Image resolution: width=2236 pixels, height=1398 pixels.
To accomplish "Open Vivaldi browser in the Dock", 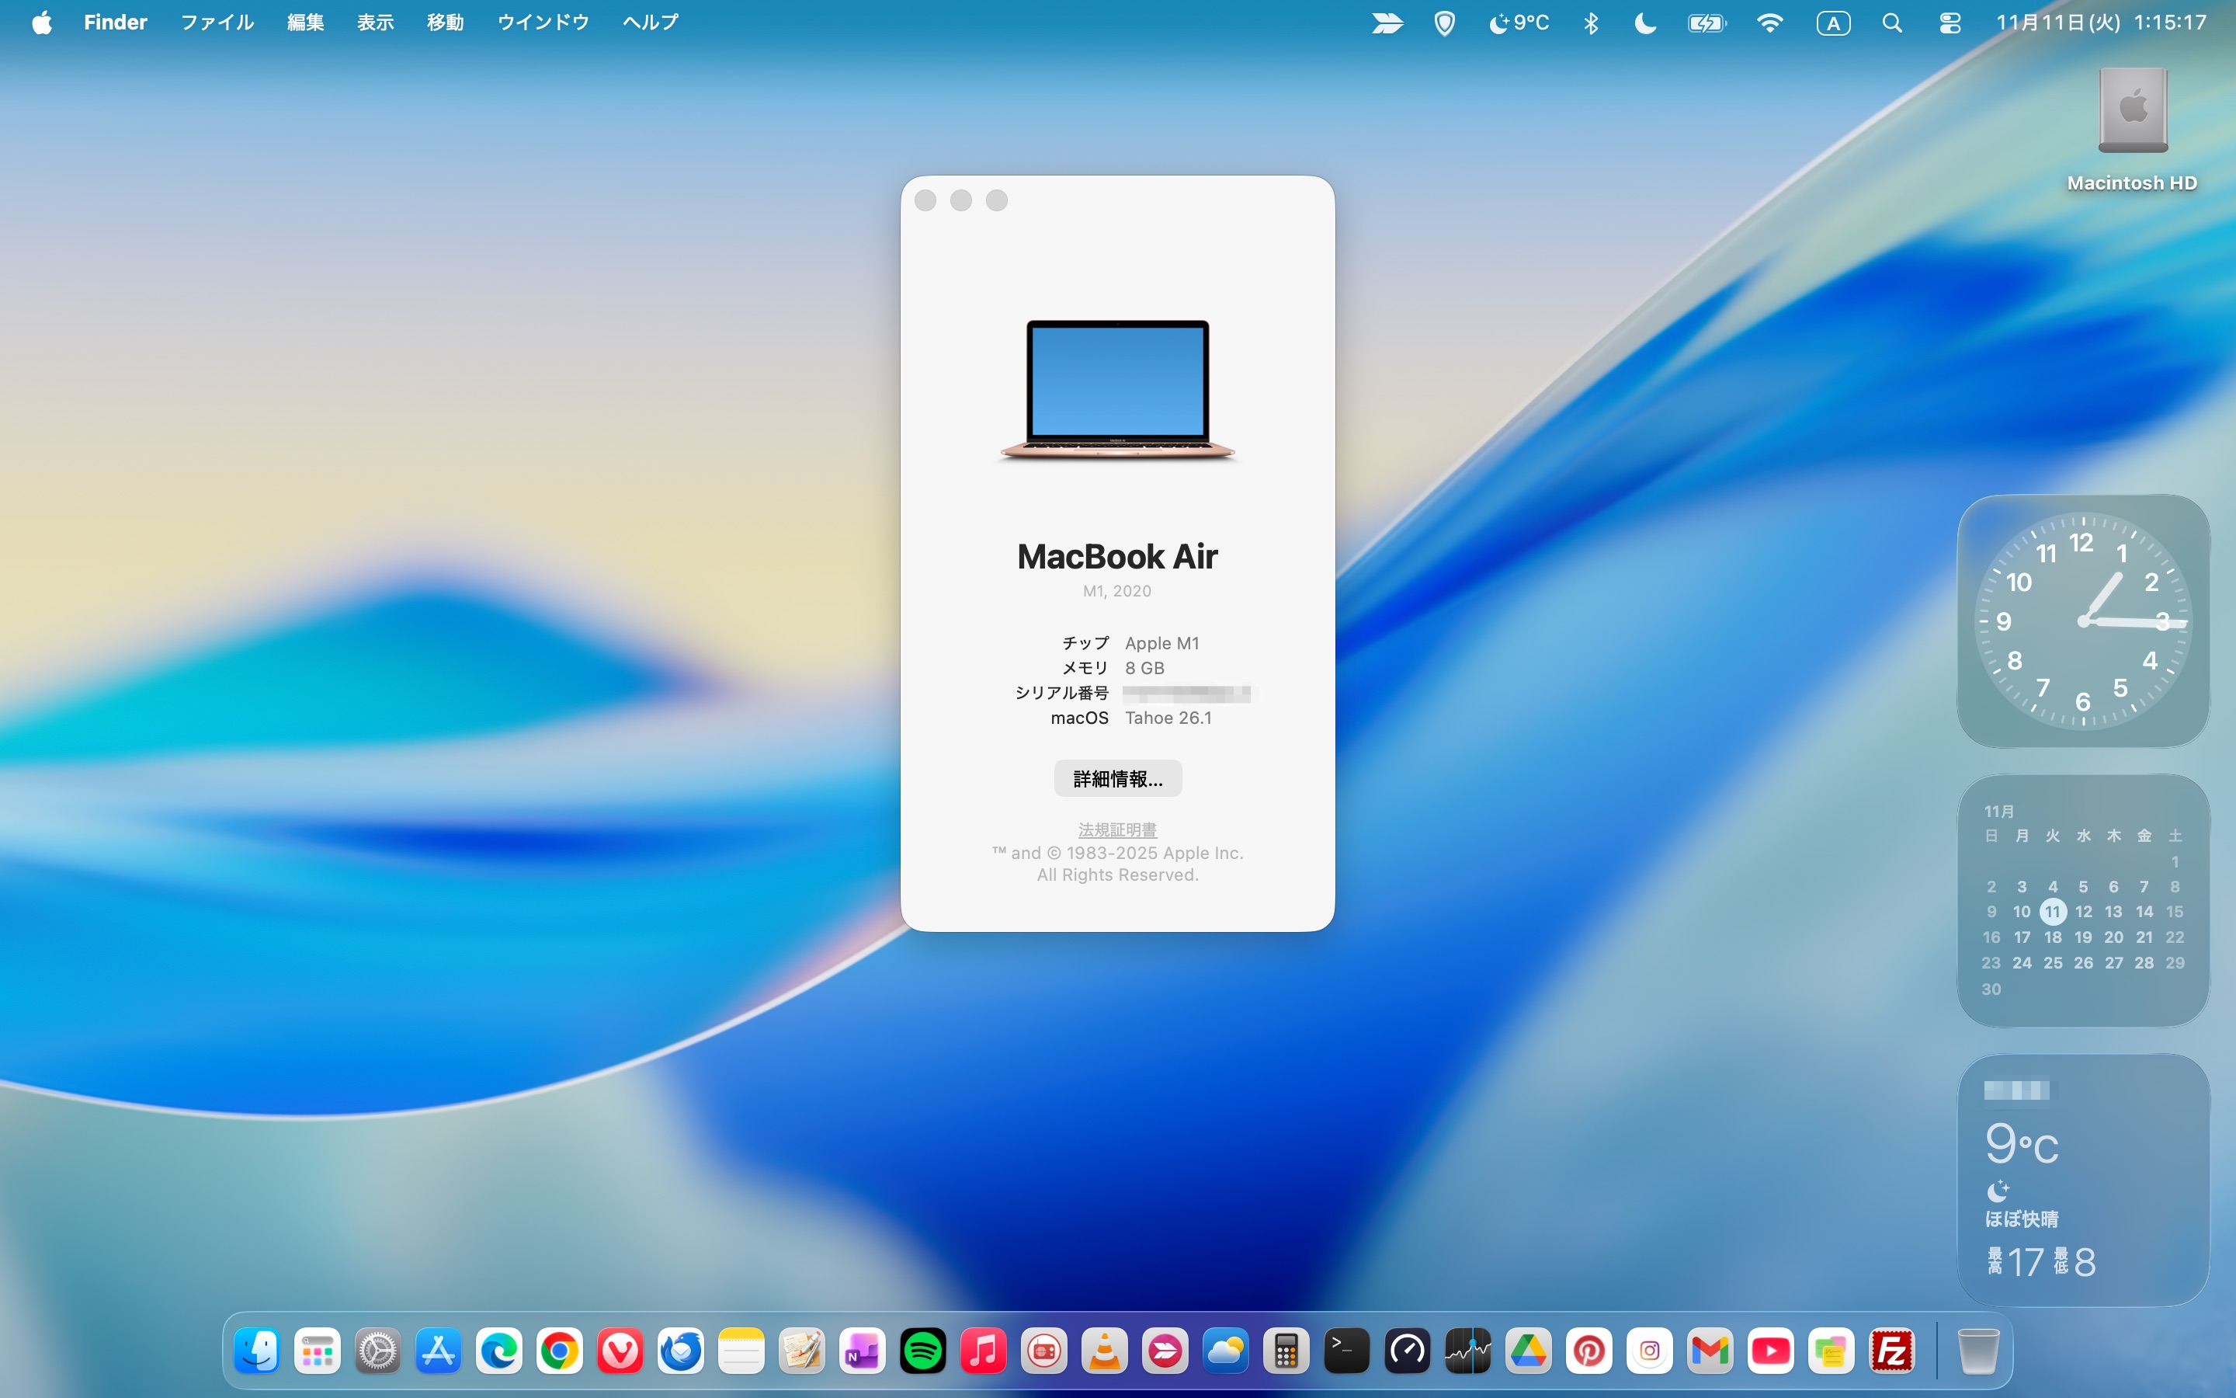I will 620,1351.
